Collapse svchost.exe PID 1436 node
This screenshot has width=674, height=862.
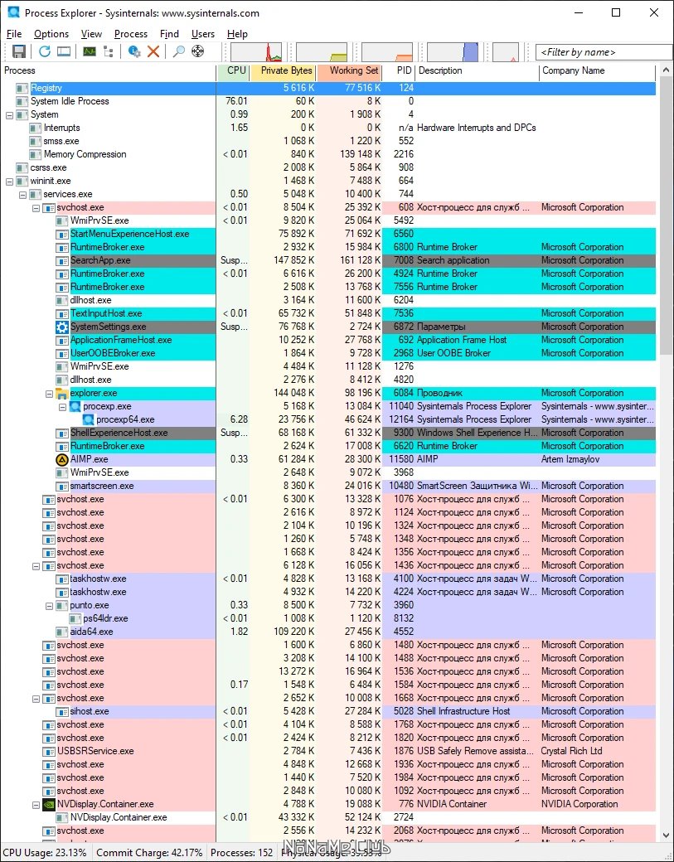coord(36,565)
